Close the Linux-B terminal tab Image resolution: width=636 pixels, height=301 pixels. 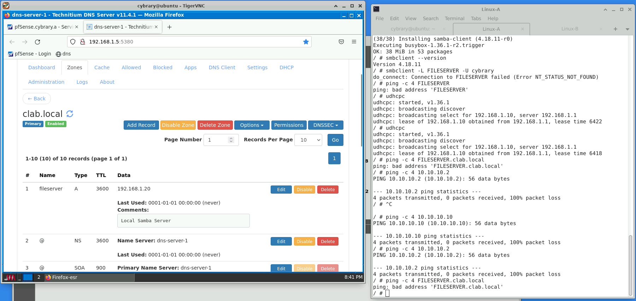click(x=601, y=29)
